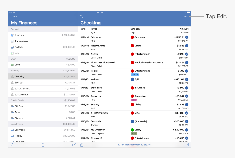Screen dimensions: 235x158
Task: Uncheck the Walmart transaction's cleared circle
Action: click(186, 79)
